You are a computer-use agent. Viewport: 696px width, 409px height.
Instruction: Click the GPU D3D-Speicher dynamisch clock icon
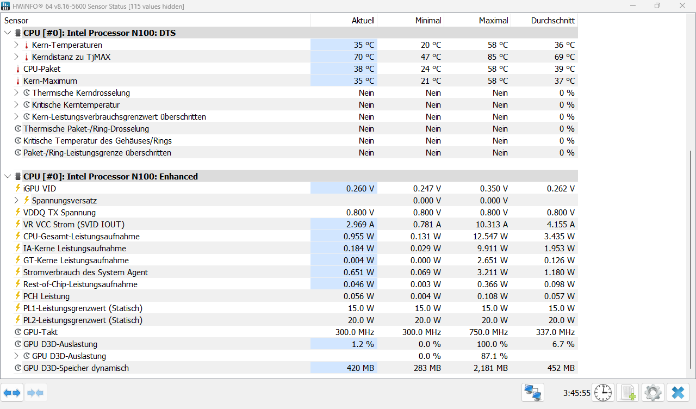(18, 368)
